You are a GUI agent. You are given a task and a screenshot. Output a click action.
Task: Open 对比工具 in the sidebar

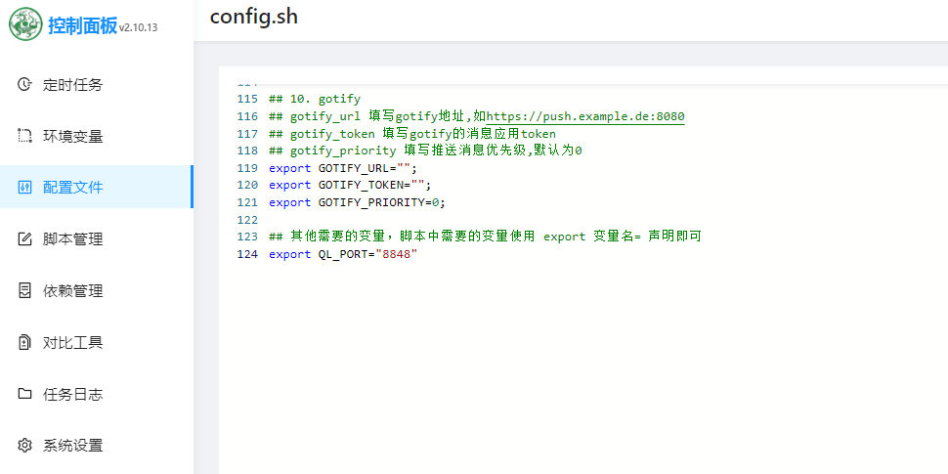(x=97, y=343)
